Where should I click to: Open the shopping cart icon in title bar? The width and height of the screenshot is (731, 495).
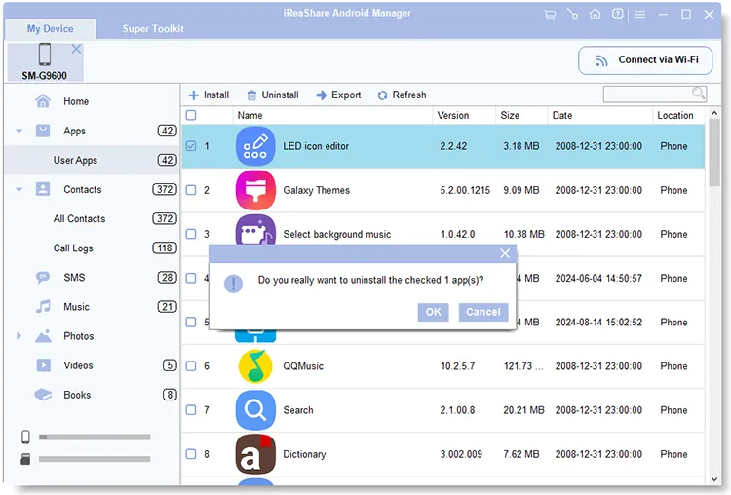550,15
